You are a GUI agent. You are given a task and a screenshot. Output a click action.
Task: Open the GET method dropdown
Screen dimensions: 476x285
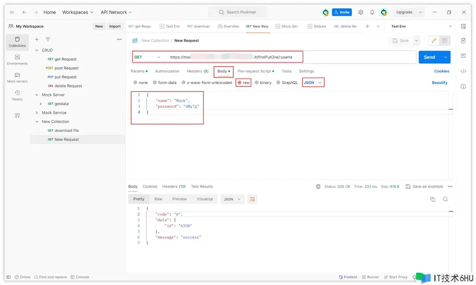[148, 57]
